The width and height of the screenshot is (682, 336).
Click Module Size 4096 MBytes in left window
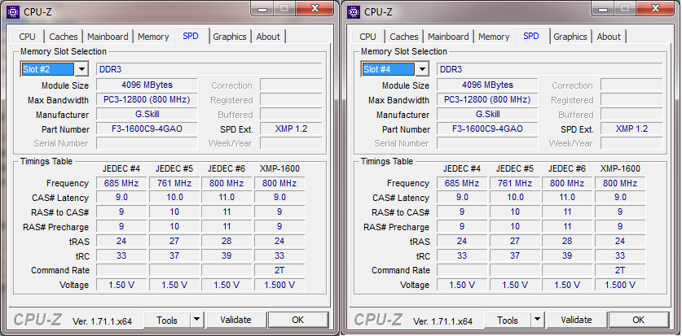pos(147,85)
